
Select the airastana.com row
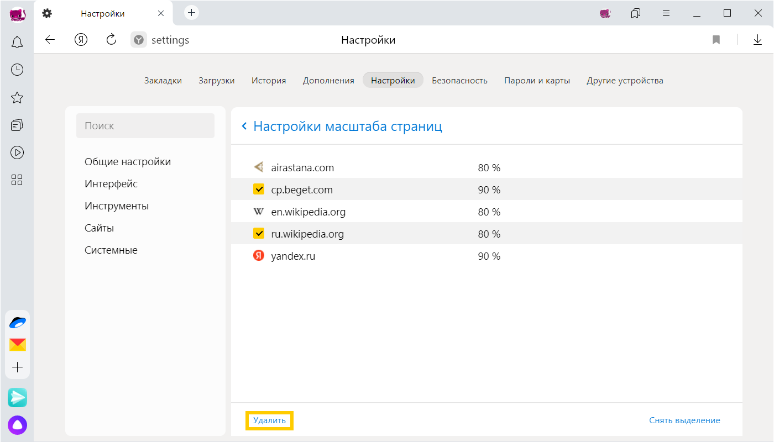[487, 167]
